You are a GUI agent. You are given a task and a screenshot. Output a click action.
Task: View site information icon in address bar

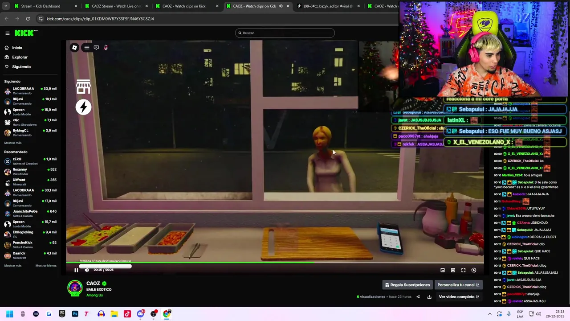tap(41, 19)
